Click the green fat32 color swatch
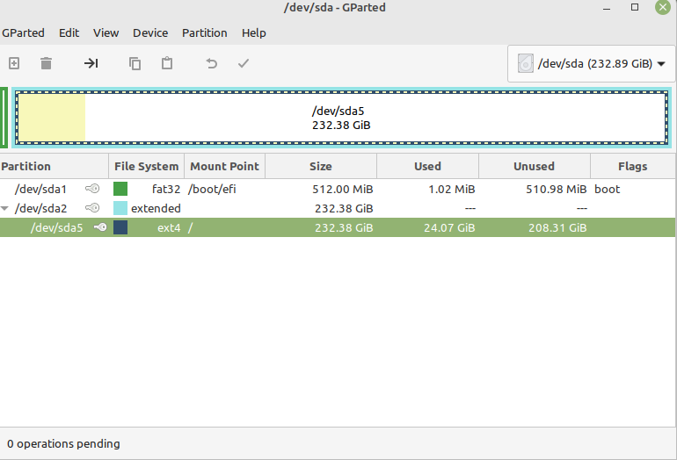Image resolution: width=677 pixels, height=460 pixels. pyautogui.click(x=120, y=189)
